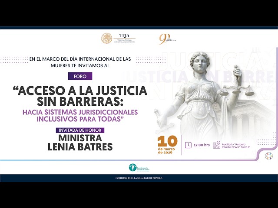Click the INVITADA DE HONOR banner
The height and width of the screenshot is (208, 278).
tap(80, 130)
